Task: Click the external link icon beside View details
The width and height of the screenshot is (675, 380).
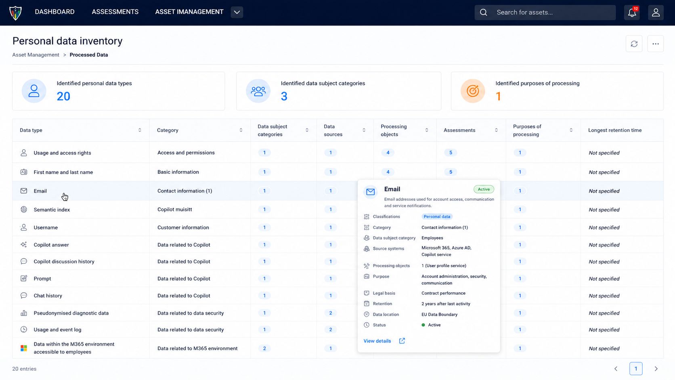Action: (x=402, y=341)
